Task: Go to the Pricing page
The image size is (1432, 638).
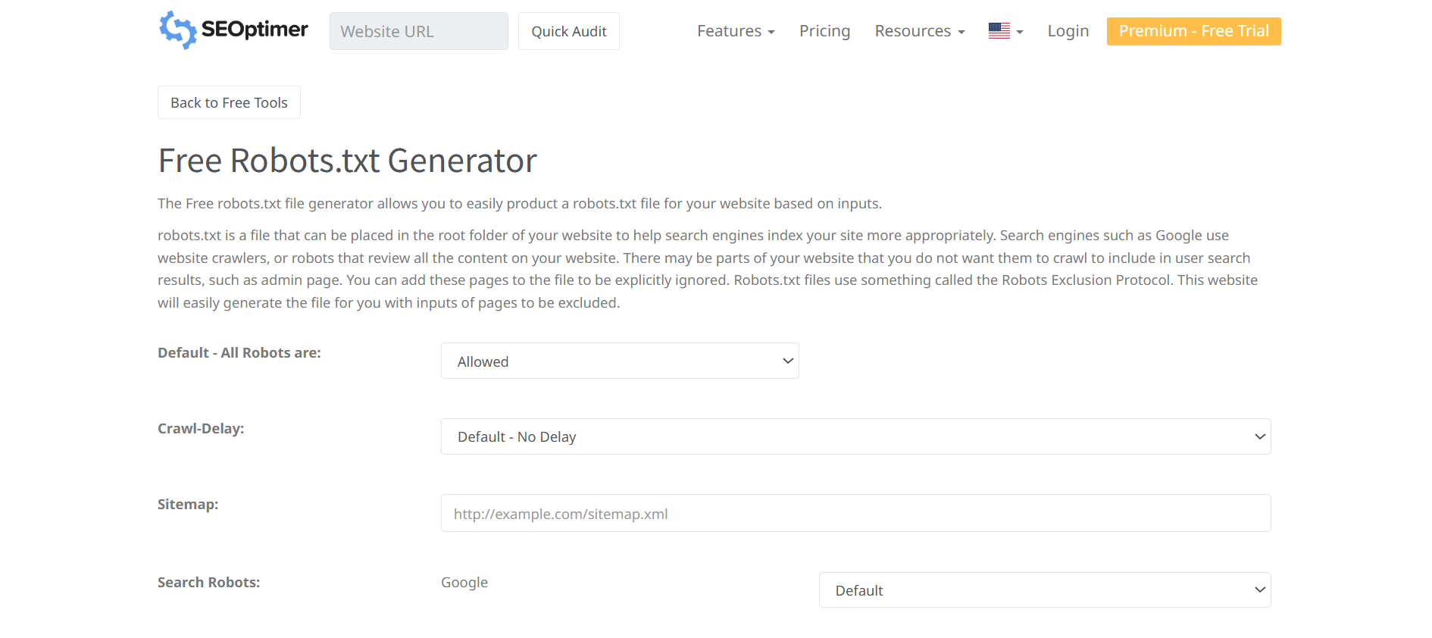Action: (824, 31)
